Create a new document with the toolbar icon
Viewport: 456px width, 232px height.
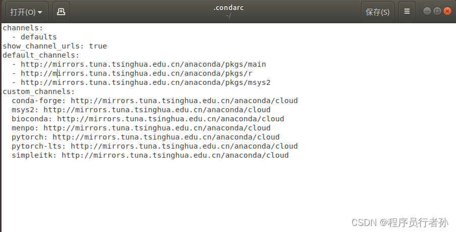(x=61, y=12)
